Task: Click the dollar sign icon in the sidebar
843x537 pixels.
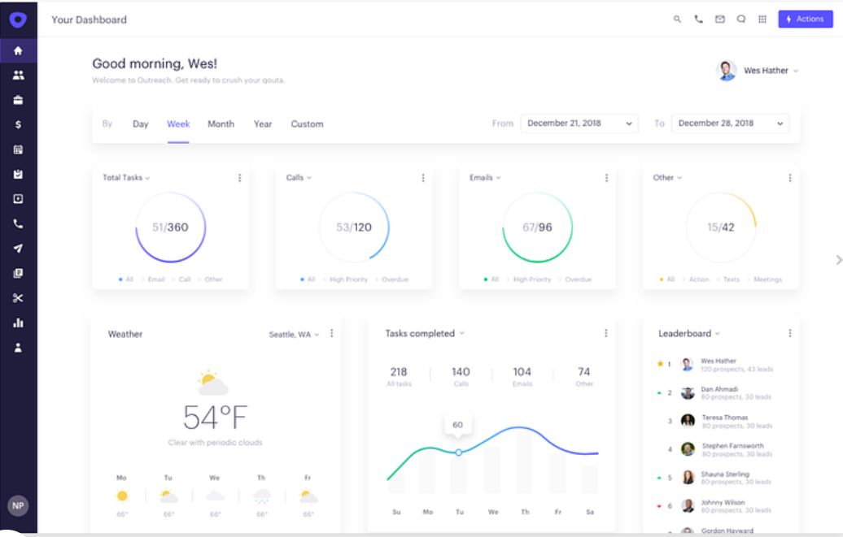Action: pos(18,124)
